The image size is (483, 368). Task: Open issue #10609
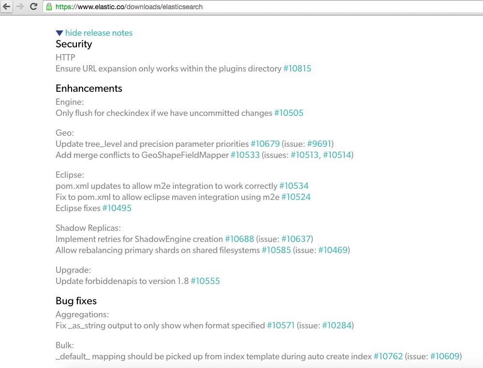point(445,356)
